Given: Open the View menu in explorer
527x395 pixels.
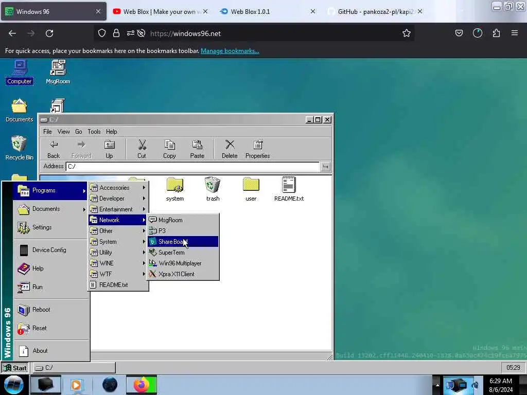Looking at the screenshot, I should tap(63, 132).
